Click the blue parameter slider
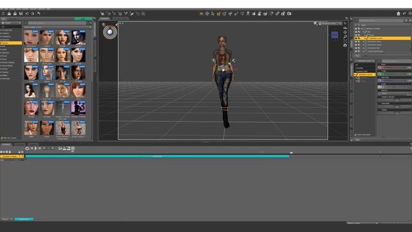Image resolution: width=412 pixels, height=232 pixels. [x=395, y=81]
